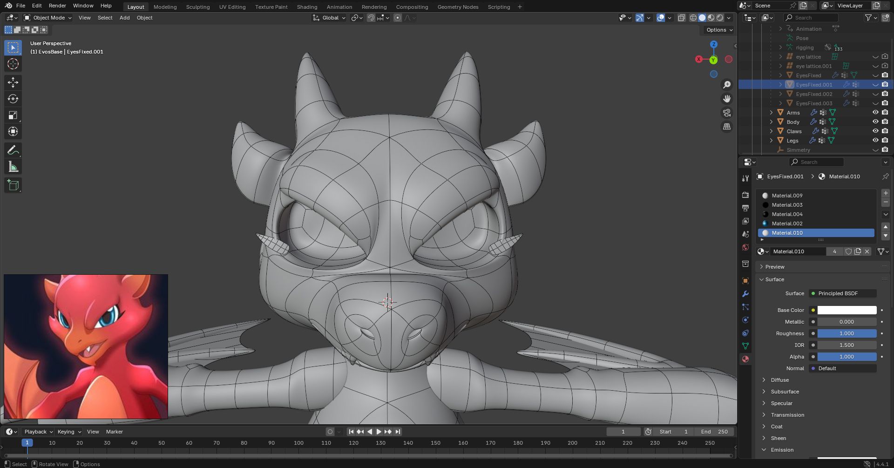This screenshot has width=894, height=468.
Task: Open the Object Mode dropdown
Action: [x=48, y=18]
